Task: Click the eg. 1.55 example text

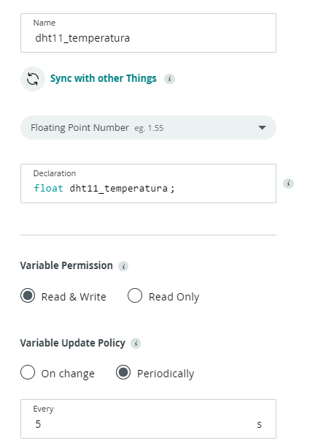Action: pos(149,128)
